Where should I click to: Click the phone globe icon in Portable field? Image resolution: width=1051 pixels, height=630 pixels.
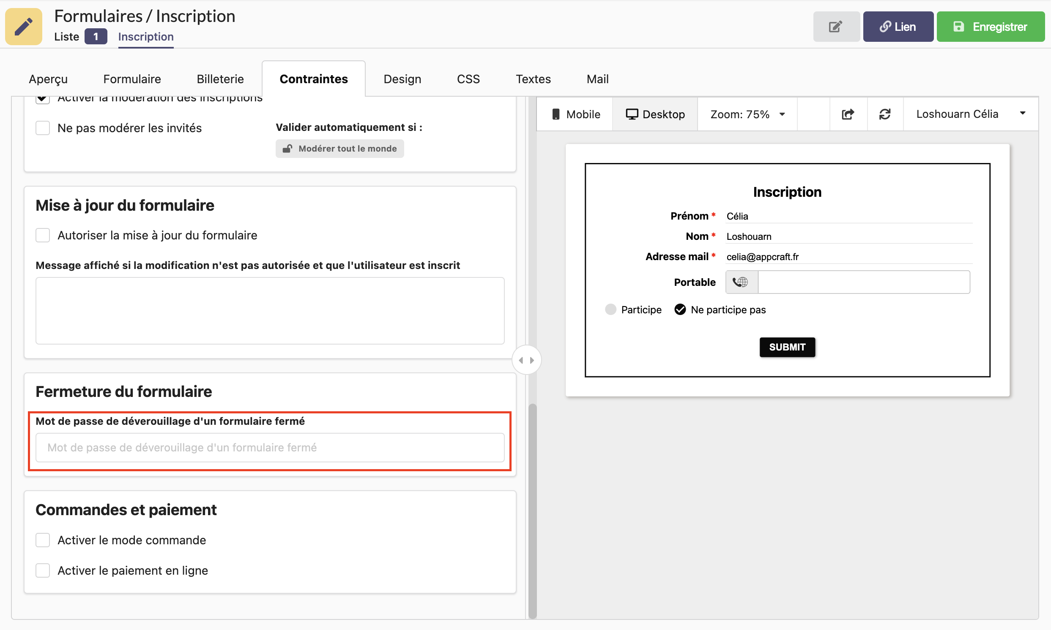pyautogui.click(x=741, y=282)
